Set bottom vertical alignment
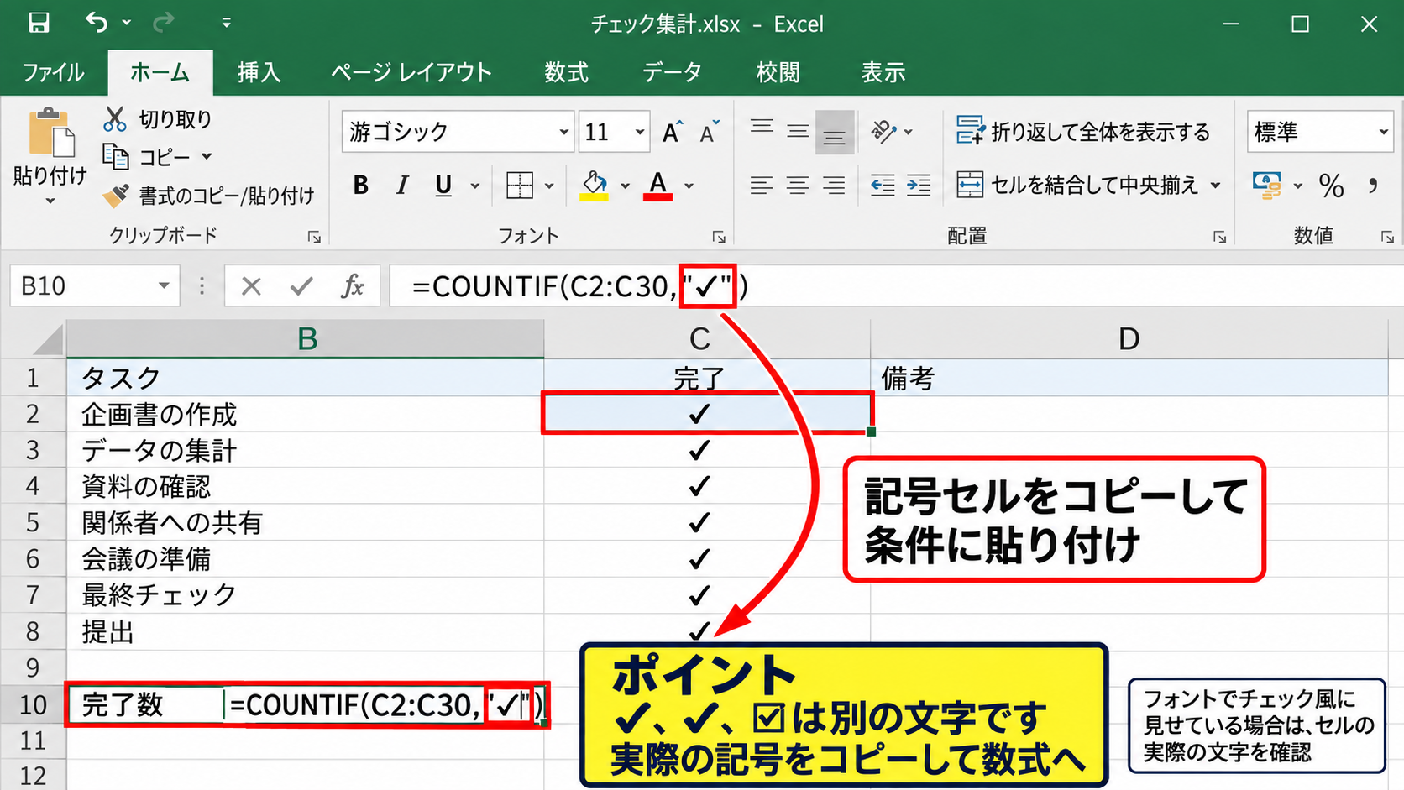Screen dimensions: 1404x790 point(834,132)
